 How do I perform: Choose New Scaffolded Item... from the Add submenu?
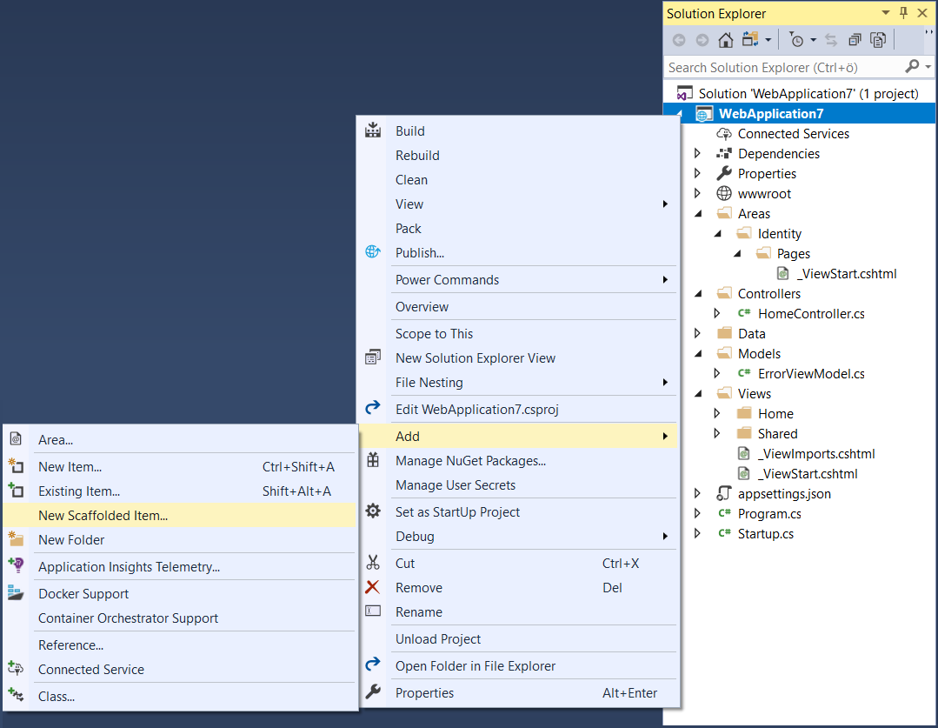click(179, 515)
